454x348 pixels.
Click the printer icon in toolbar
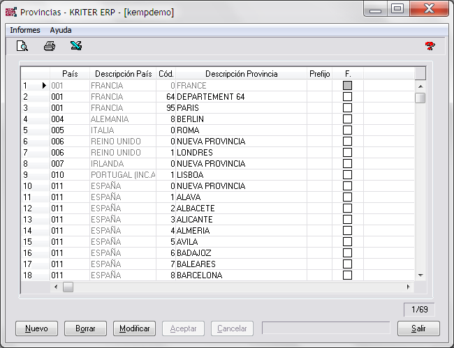pyautogui.click(x=49, y=47)
